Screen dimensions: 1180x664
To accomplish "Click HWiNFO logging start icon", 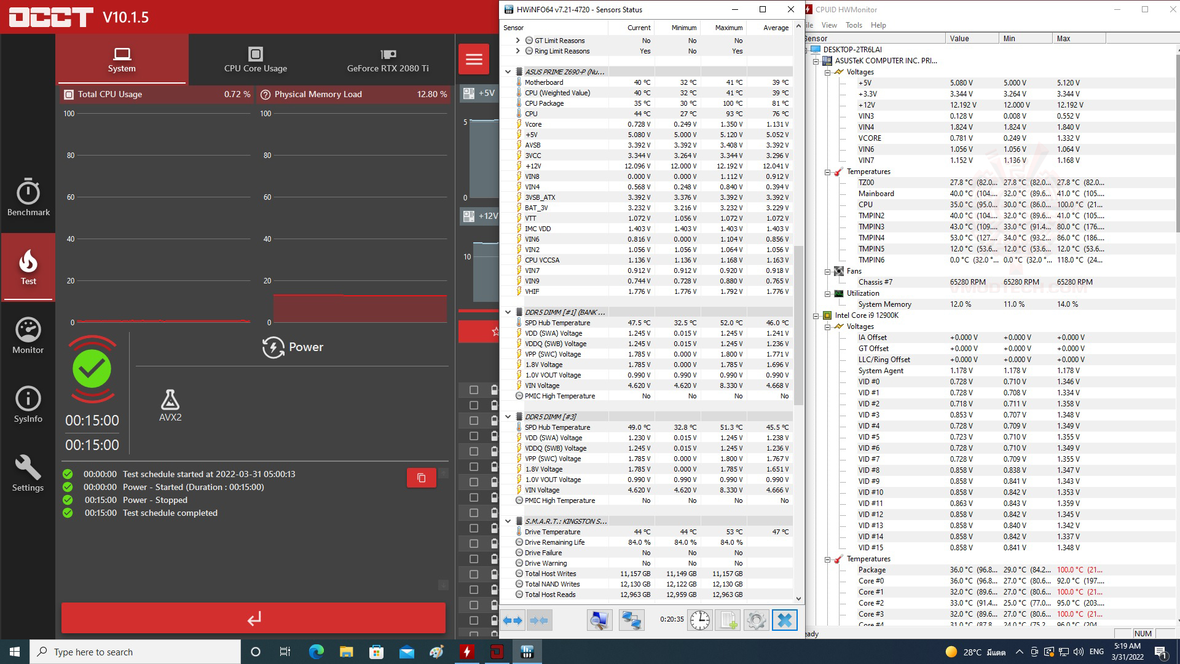I will [728, 620].
